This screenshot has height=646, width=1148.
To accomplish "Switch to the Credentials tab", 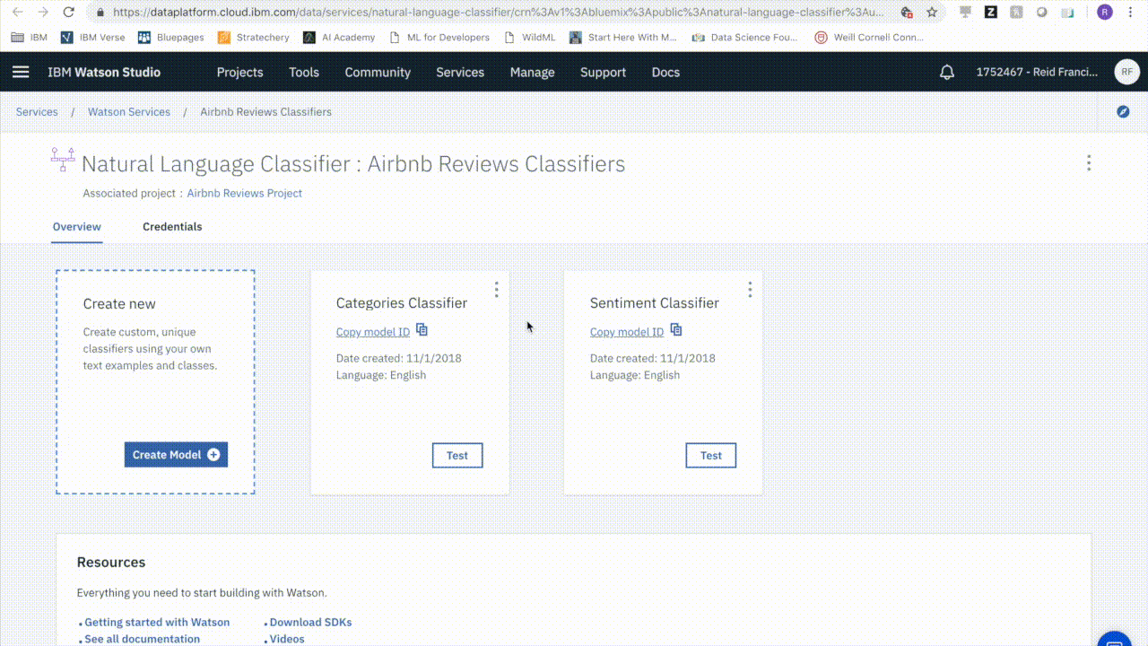I will [172, 227].
